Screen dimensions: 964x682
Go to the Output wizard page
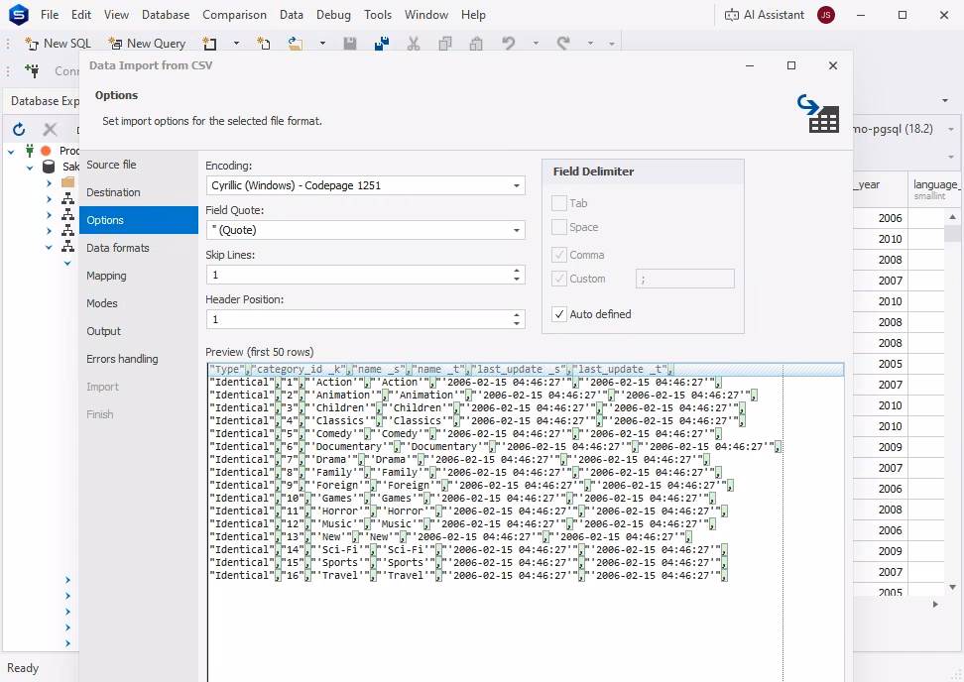coord(138,330)
